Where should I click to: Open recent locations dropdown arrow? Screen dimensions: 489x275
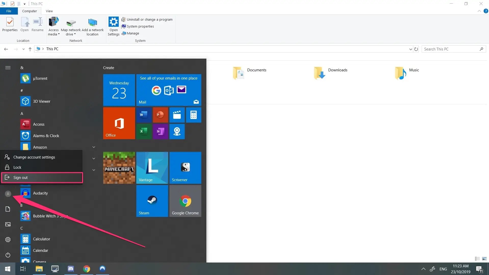23,49
